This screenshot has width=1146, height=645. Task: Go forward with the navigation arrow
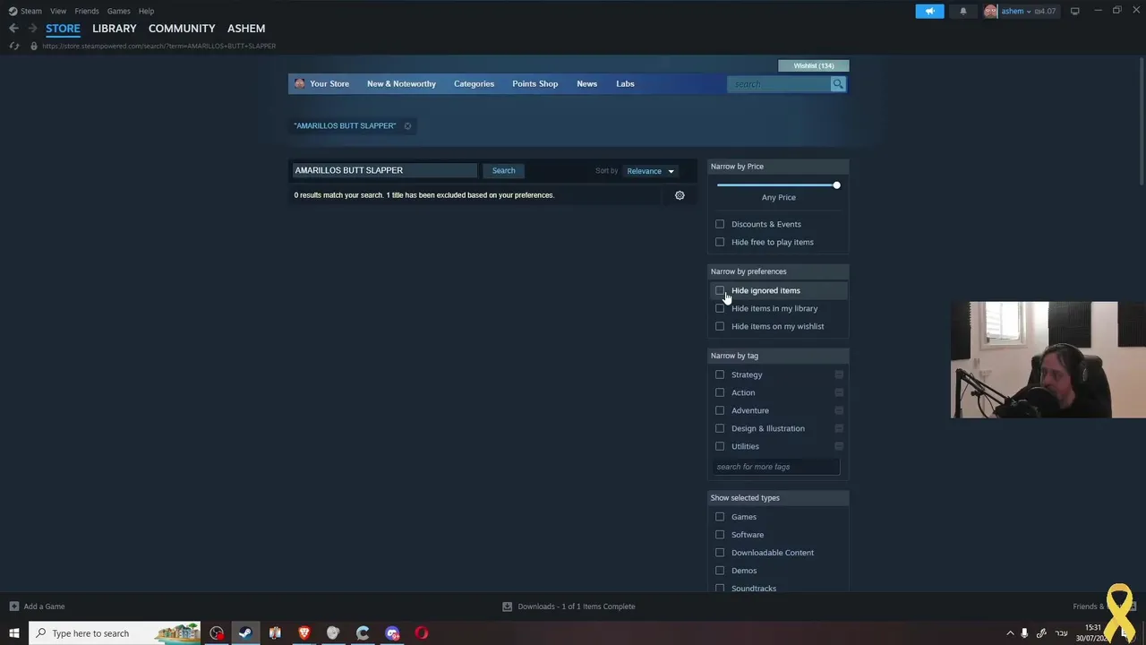coord(32,29)
